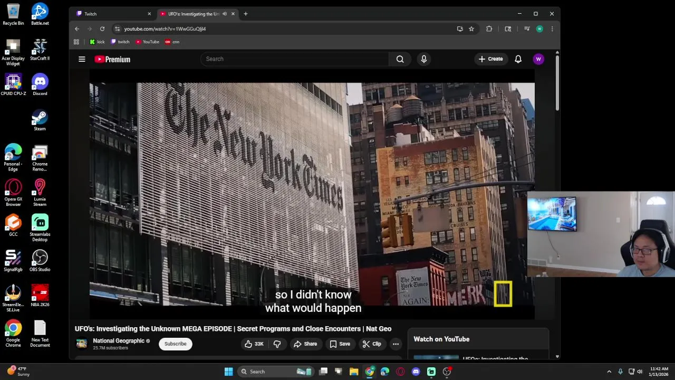Bookmark this page with the star icon
The width and height of the screenshot is (675, 380).
(471, 29)
